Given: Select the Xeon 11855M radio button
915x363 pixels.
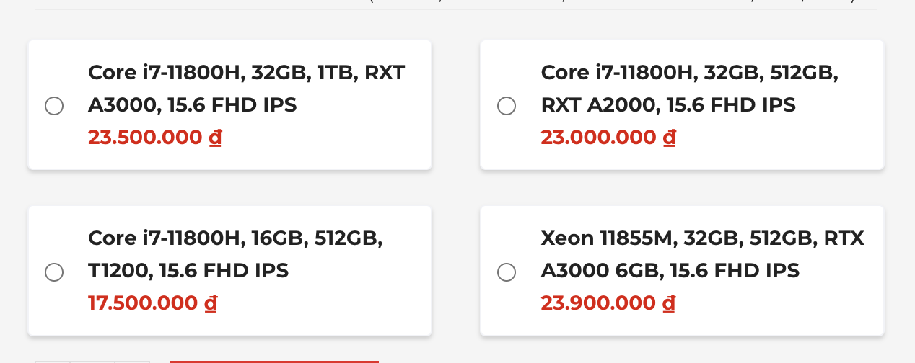Looking at the screenshot, I should click(x=507, y=272).
